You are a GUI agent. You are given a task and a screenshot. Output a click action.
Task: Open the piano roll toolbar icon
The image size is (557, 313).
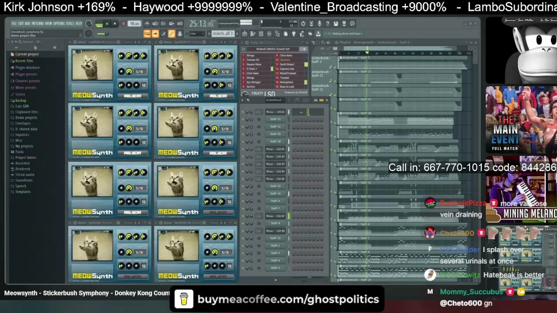253,34
